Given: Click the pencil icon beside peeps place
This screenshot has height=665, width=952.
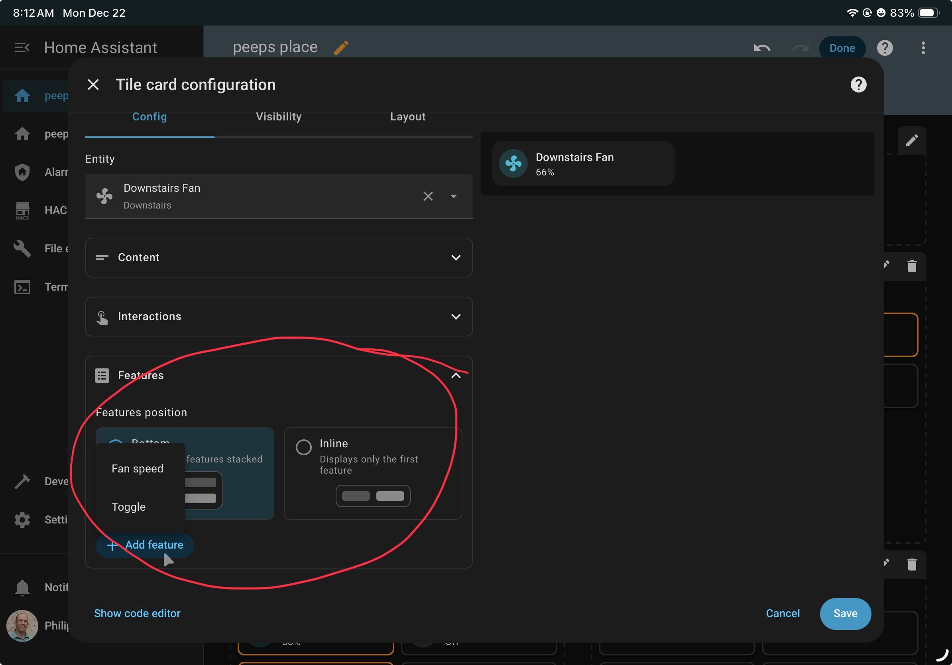Looking at the screenshot, I should tap(341, 48).
